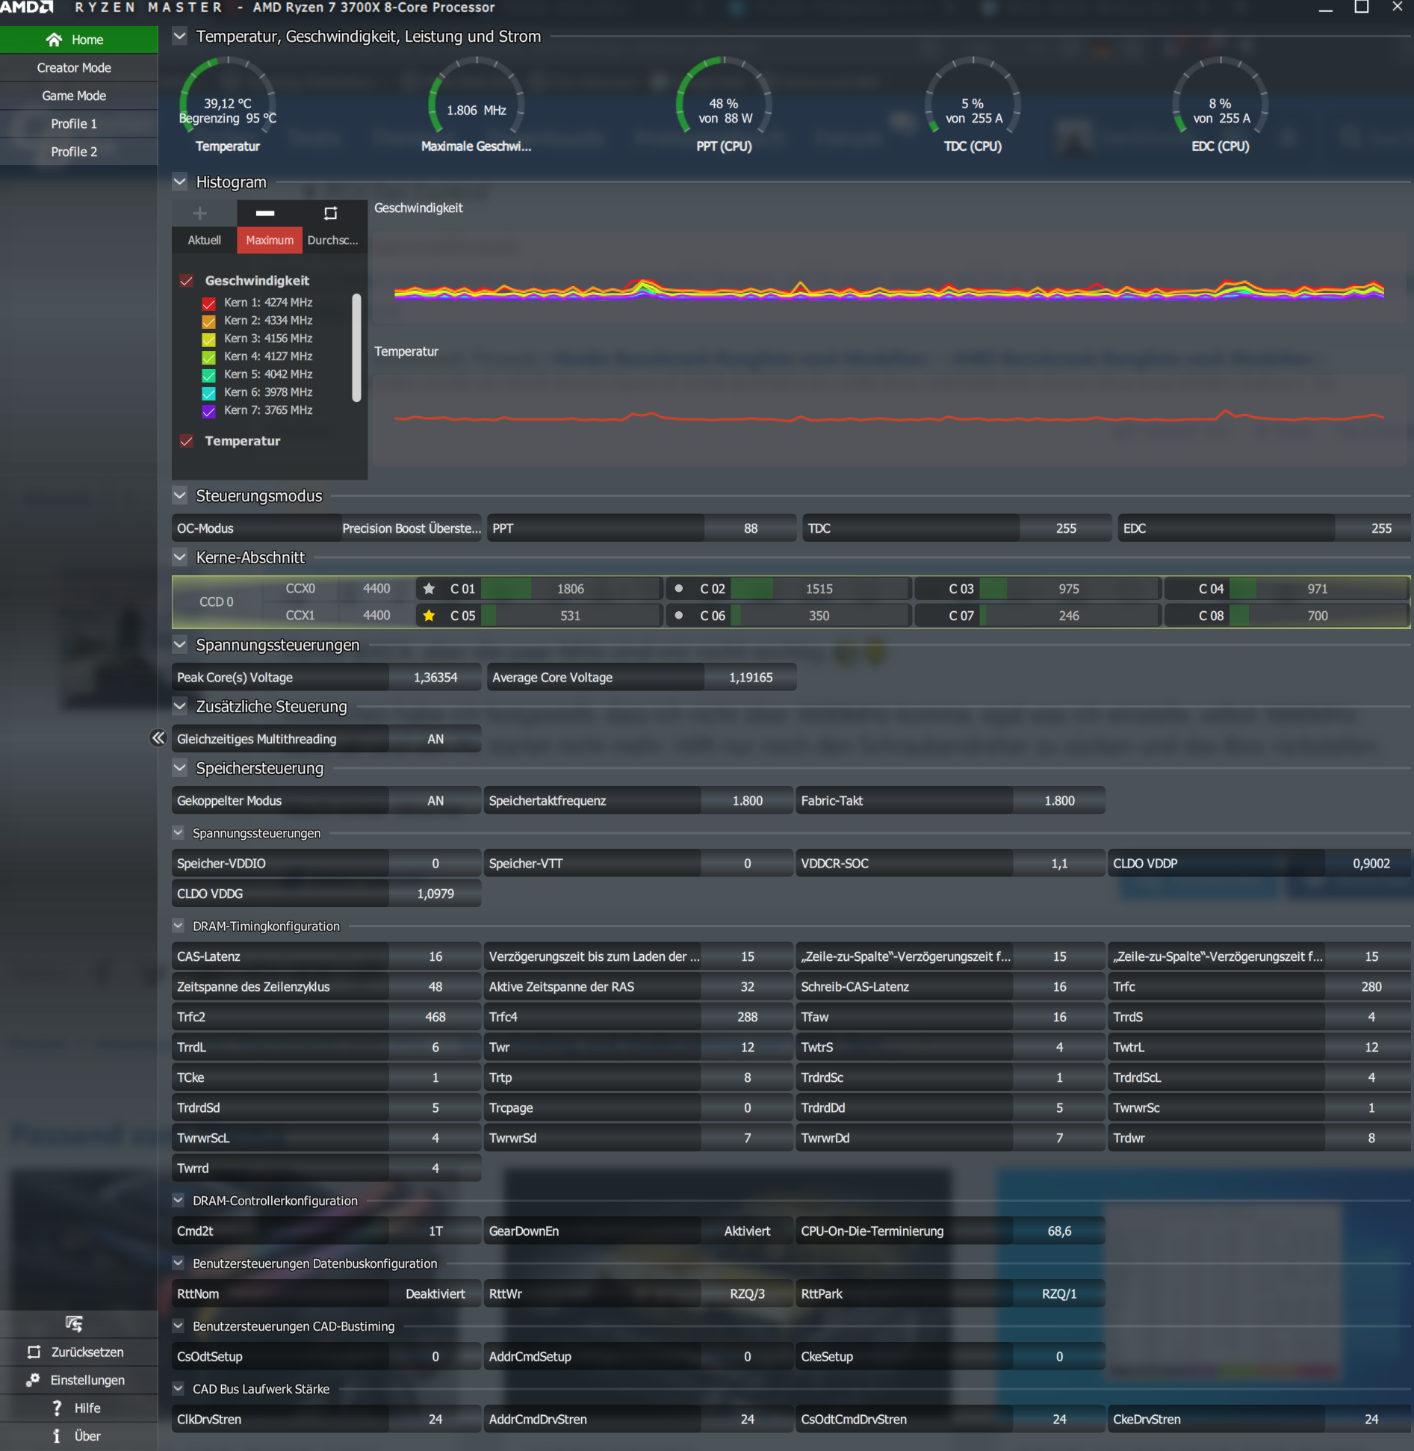Click the Einstellungen gear icon

coord(33,1380)
